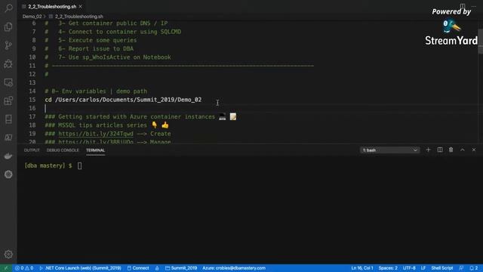Show errors and warnings count in status bar
Screen dimensions: 483x272
[x=24, y=268]
